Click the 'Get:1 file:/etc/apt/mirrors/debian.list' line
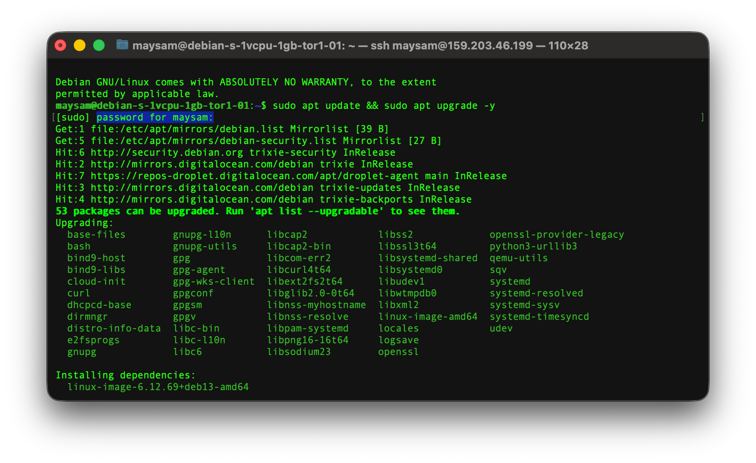Screen dimensions: 756x463 point(223,129)
